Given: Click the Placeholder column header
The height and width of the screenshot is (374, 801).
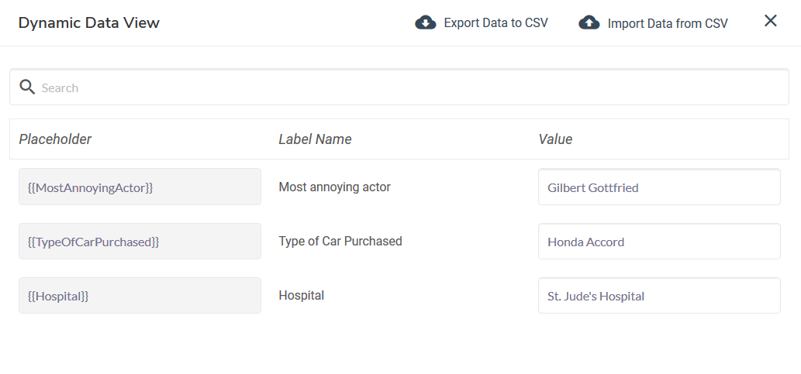Looking at the screenshot, I should coord(55,139).
